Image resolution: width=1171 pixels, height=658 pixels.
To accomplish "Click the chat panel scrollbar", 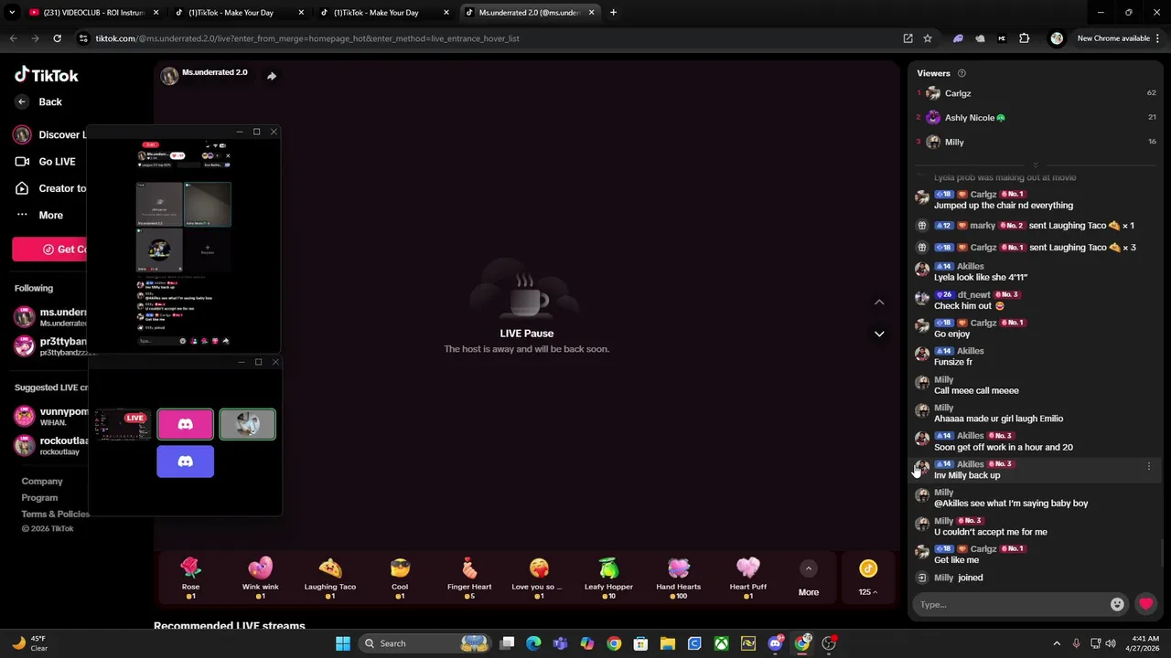I will [1162, 553].
